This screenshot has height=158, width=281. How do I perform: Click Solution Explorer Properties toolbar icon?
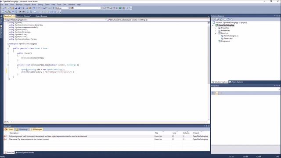214,19
